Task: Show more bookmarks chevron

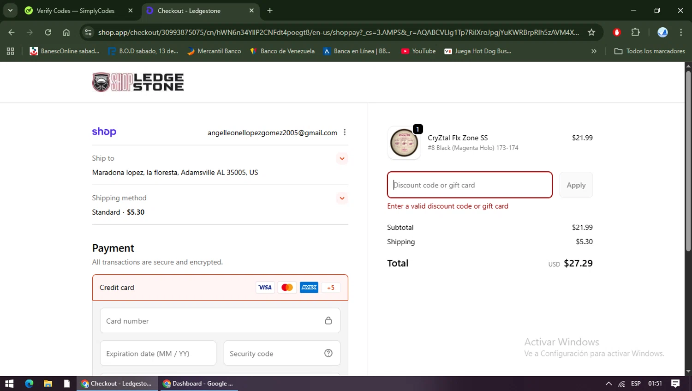Action: point(594,51)
